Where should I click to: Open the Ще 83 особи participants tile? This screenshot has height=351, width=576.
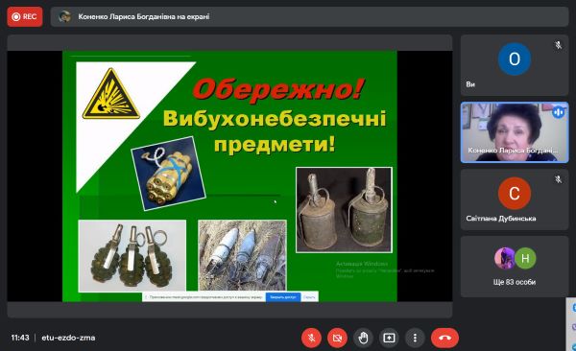515,267
